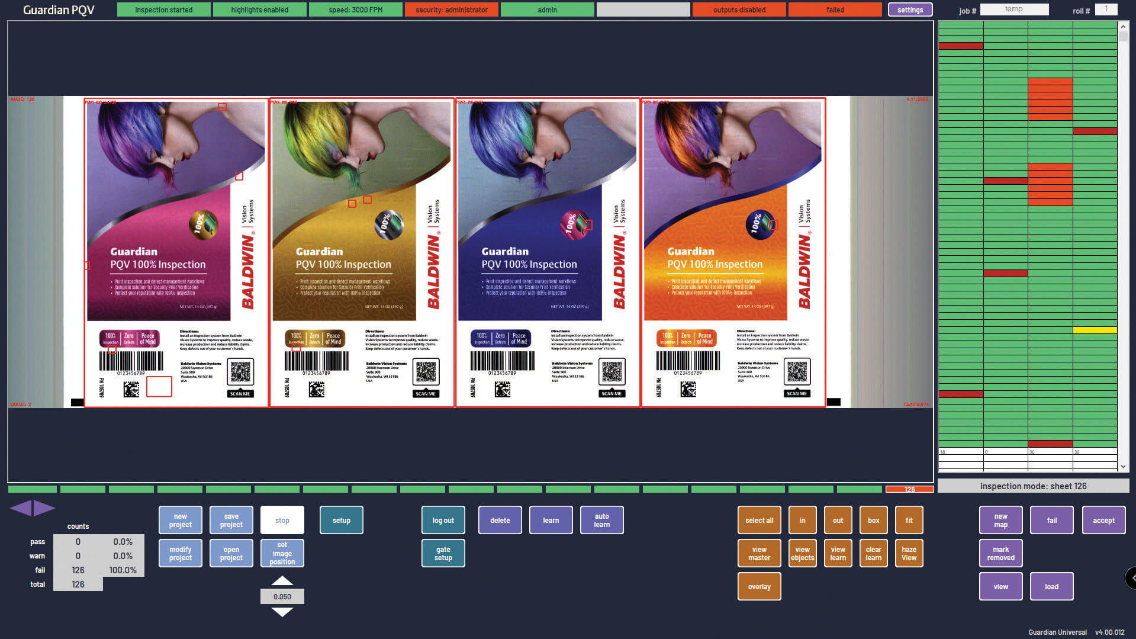1136x639 pixels.
Task: Toggle the highlights enabled indicator
Action: coord(260,9)
